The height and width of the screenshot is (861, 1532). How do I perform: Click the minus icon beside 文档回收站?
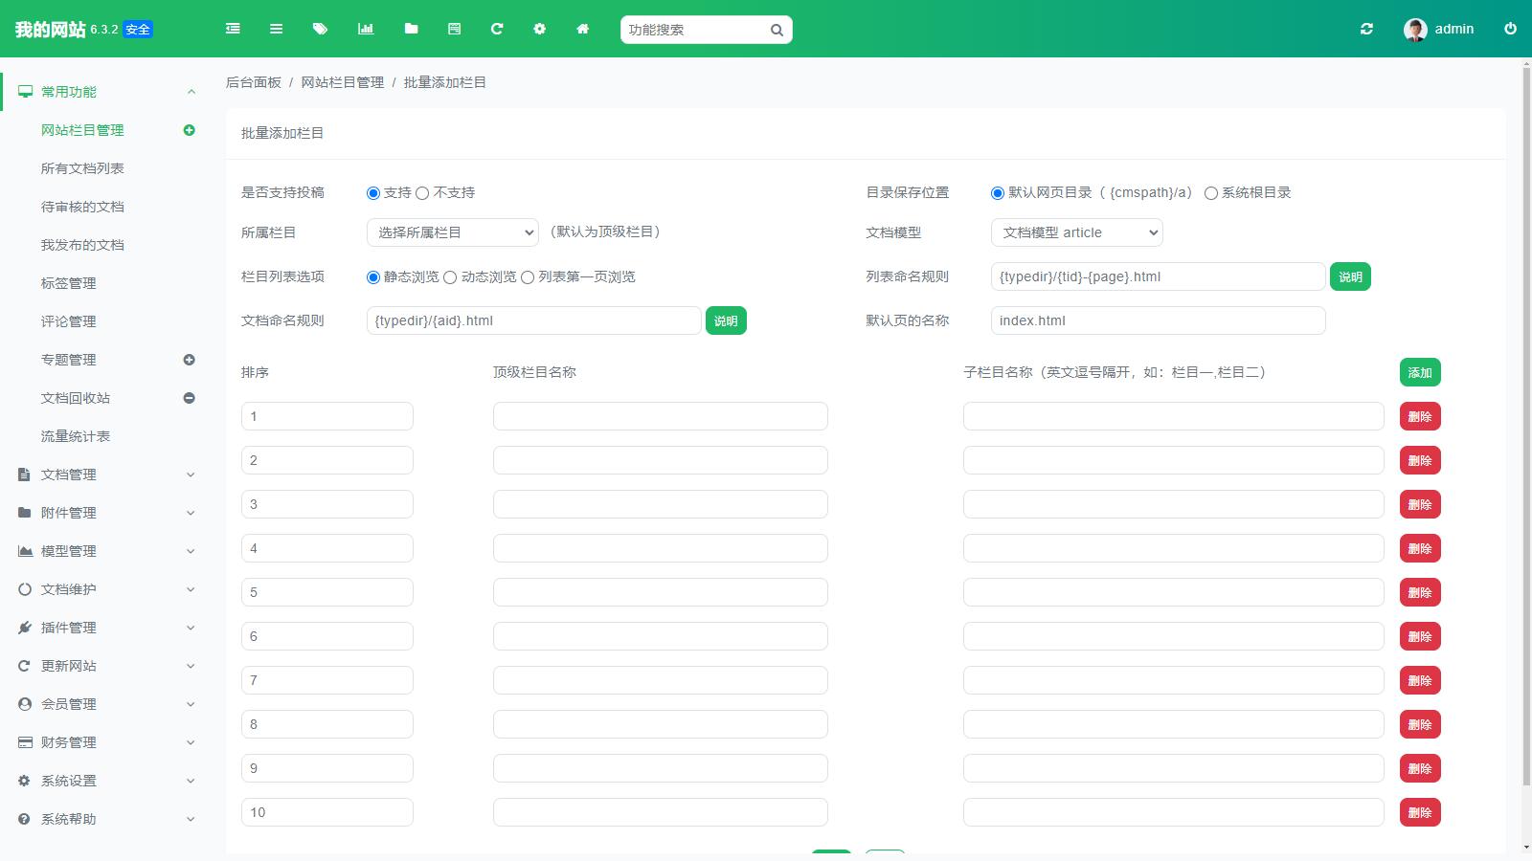click(x=189, y=398)
